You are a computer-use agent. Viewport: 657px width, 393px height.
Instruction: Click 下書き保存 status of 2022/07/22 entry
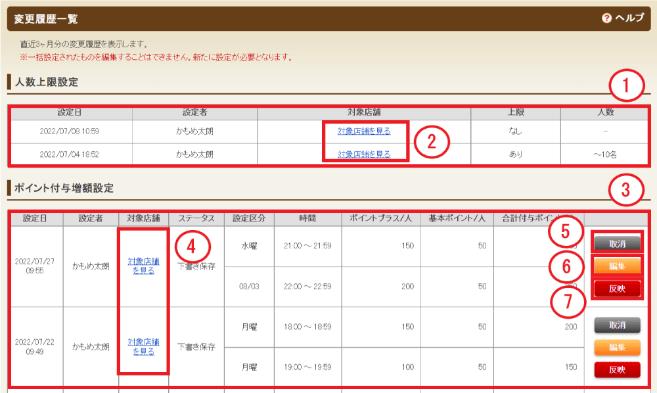tap(196, 347)
